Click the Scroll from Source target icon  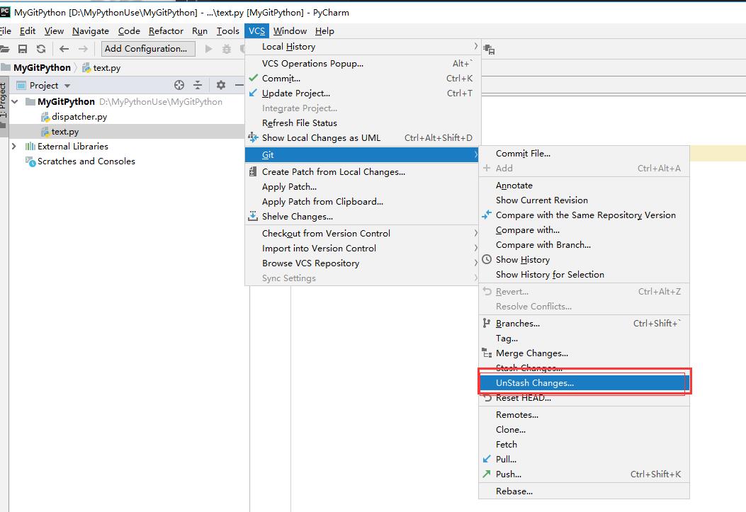pos(179,85)
